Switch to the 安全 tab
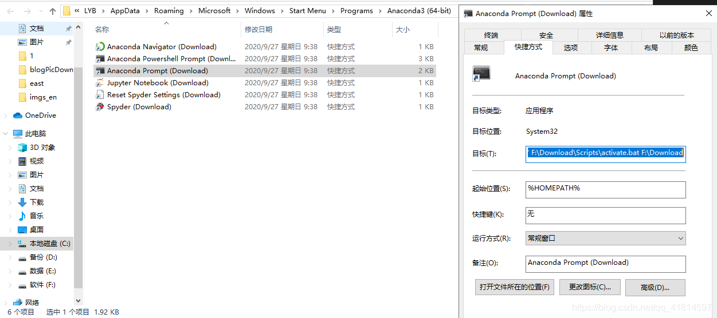The width and height of the screenshot is (717, 318). [x=546, y=35]
